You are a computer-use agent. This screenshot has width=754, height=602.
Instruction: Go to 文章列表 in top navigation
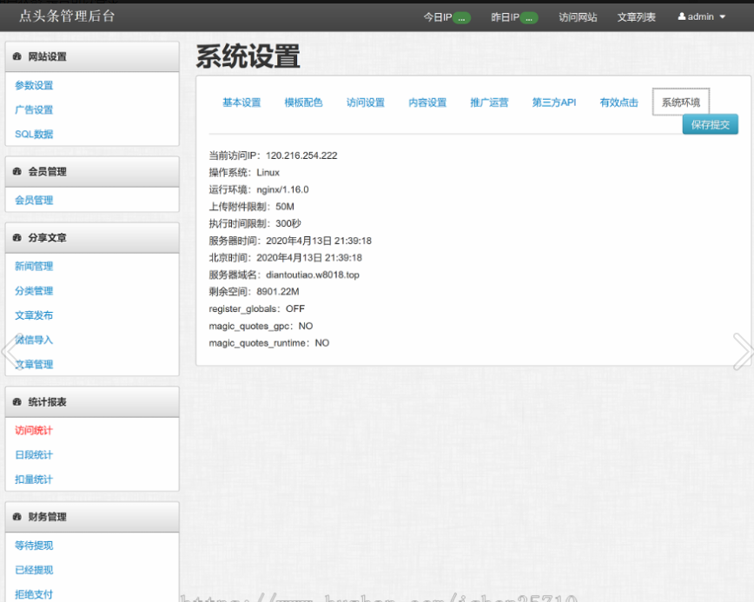tap(637, 17)
